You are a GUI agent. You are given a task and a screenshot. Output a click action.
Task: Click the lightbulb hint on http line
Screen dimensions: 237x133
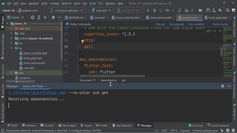83,41
